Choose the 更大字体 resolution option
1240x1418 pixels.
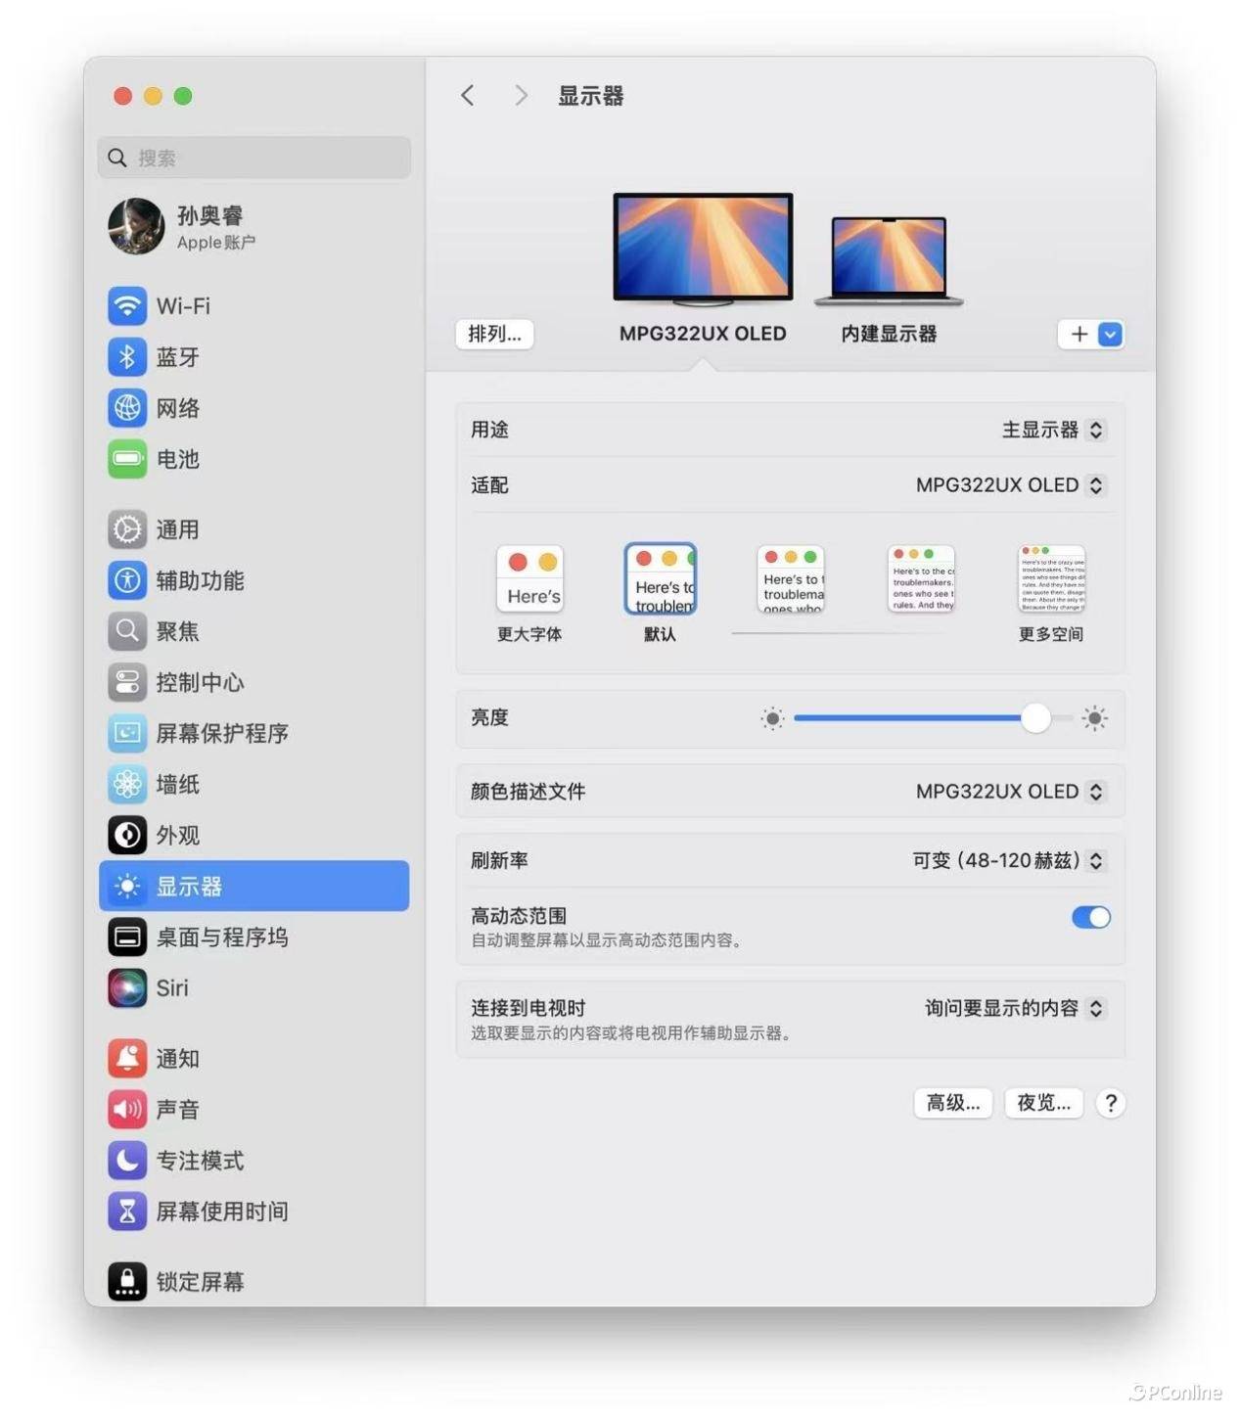click(529, 579)
